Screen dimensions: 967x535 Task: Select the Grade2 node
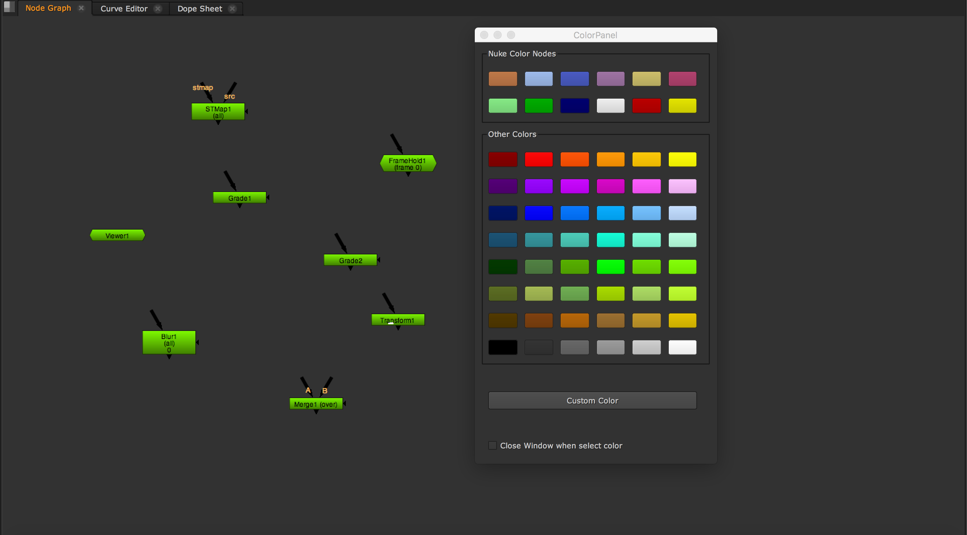350,260
